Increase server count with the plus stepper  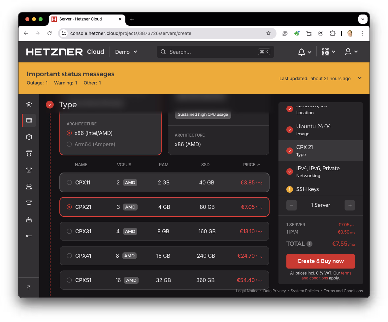point(350,205)
